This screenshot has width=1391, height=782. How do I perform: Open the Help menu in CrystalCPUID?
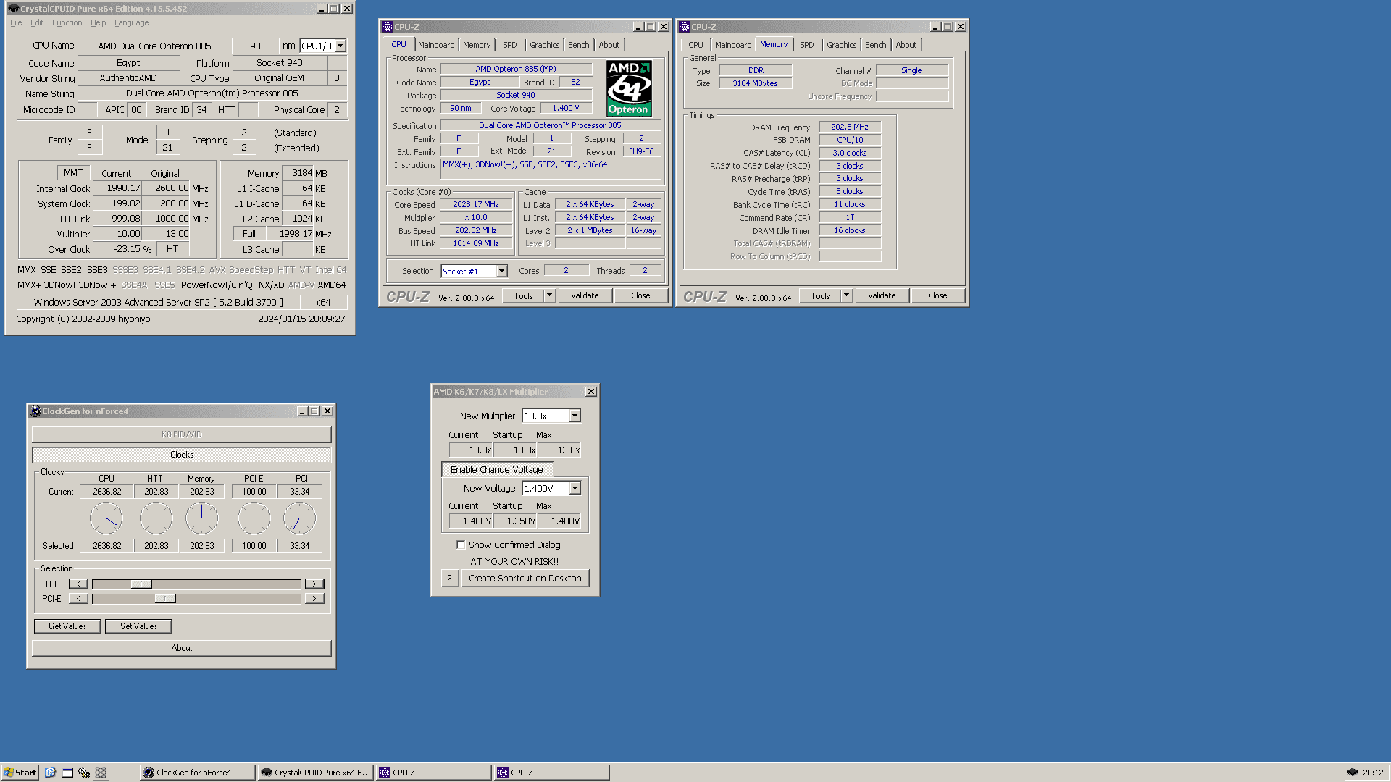click(x=98, y=22)
